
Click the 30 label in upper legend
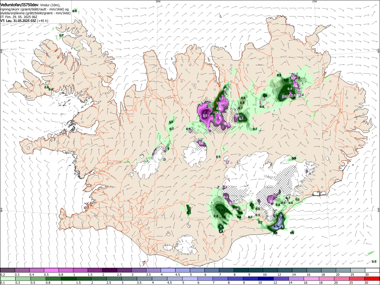pyautogui.click(x=367, y=275)
